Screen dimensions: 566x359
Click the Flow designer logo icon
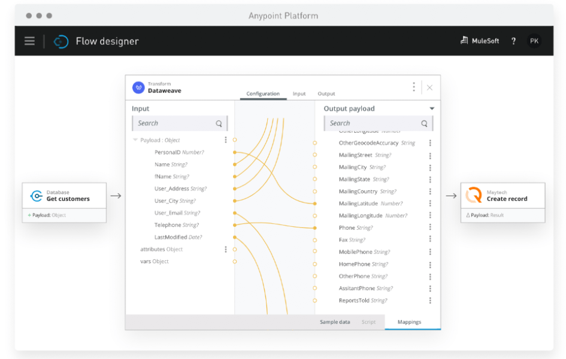(x=60, y=41)
